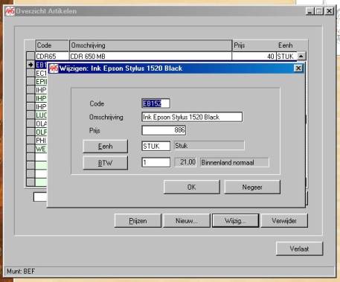This screenshot has height=282, width=340.
Task: Click the Code column header
Action: [52, 45]
